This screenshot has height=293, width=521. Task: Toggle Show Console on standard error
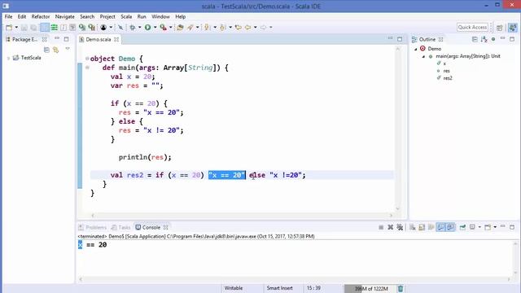[x=450, y=227]
